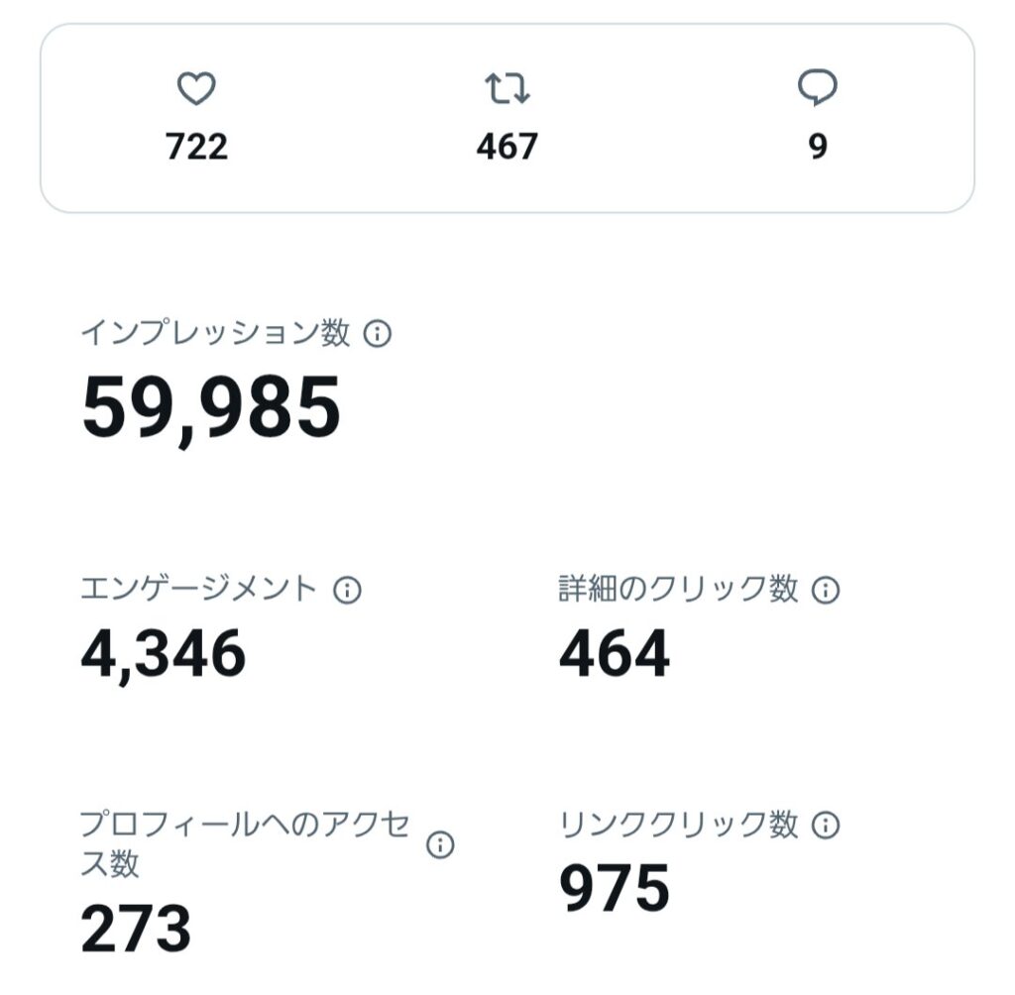
Task: Open info icon beside エンゲージメント
Action: [x=348, y=590]
